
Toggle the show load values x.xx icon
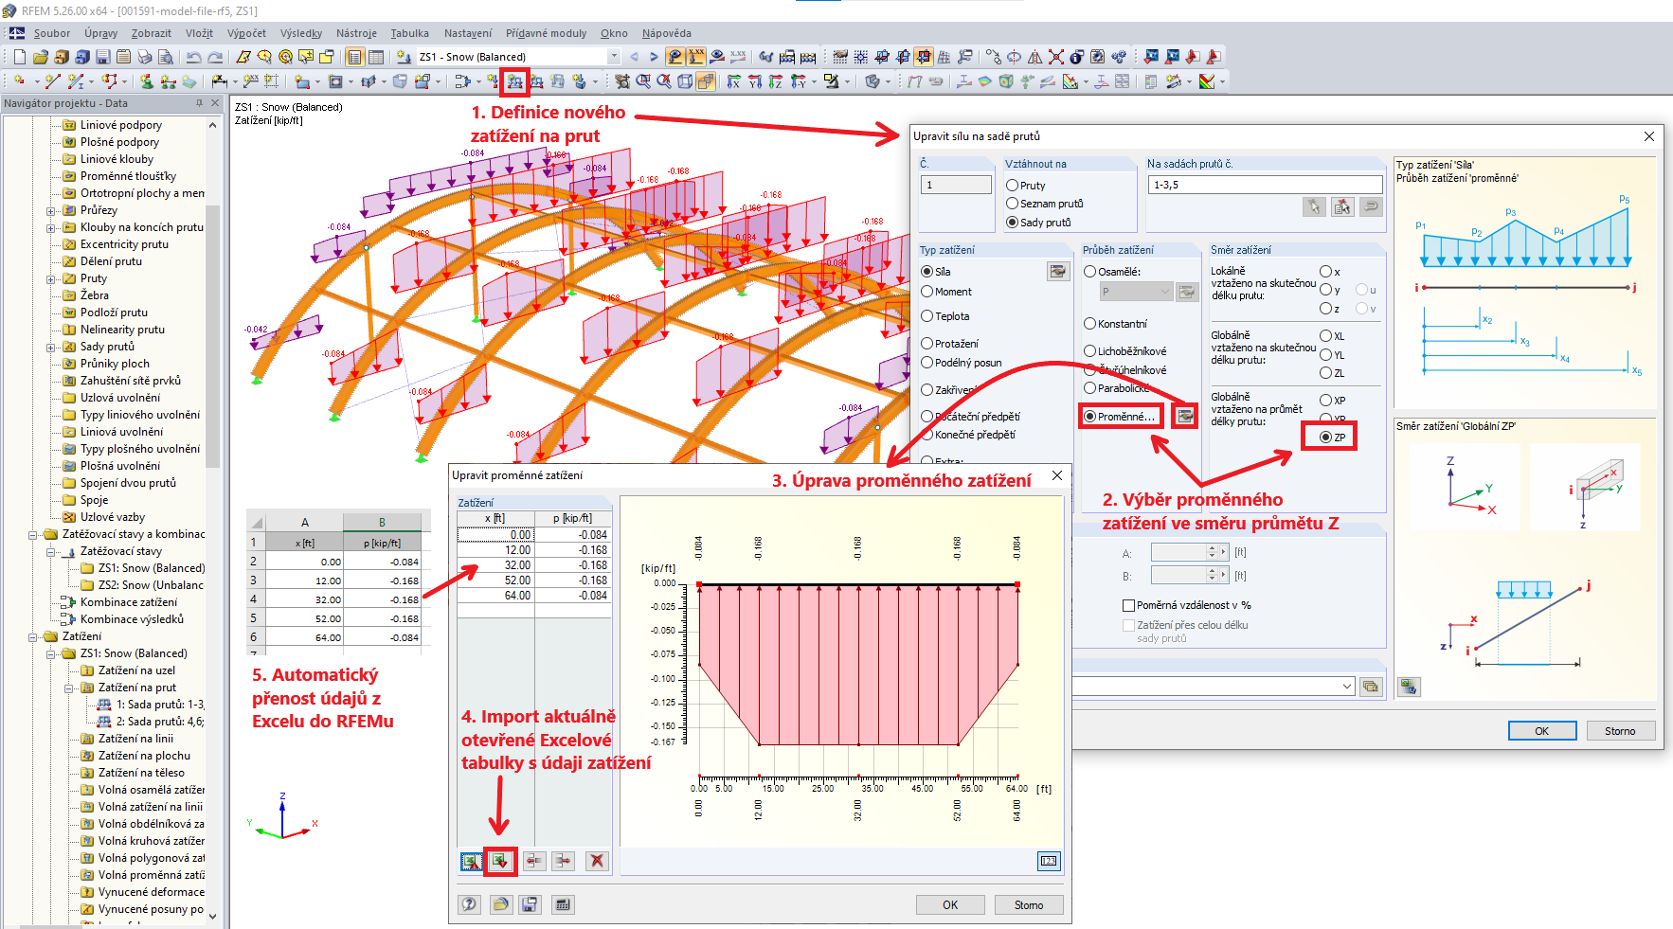696,57
